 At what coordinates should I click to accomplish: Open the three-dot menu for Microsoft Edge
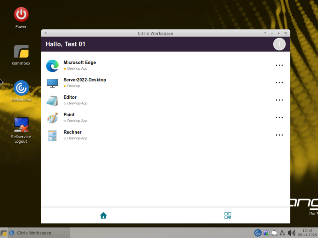[x=279, y=65]
